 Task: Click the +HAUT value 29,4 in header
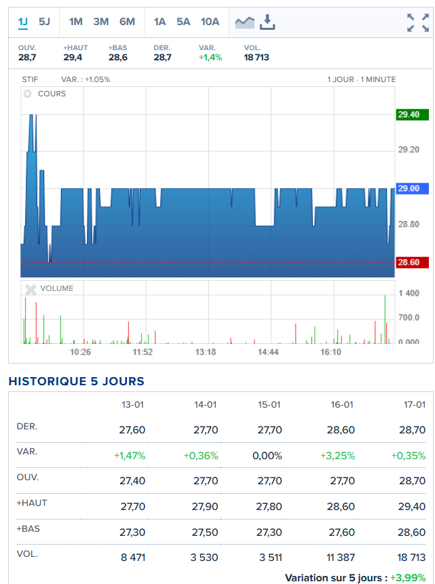[x=73, y=58]
